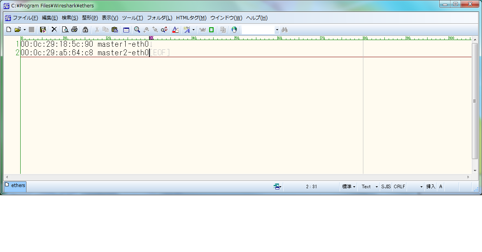
Task: Change encoding by clicking SJIS
Action: coord(386,187)
